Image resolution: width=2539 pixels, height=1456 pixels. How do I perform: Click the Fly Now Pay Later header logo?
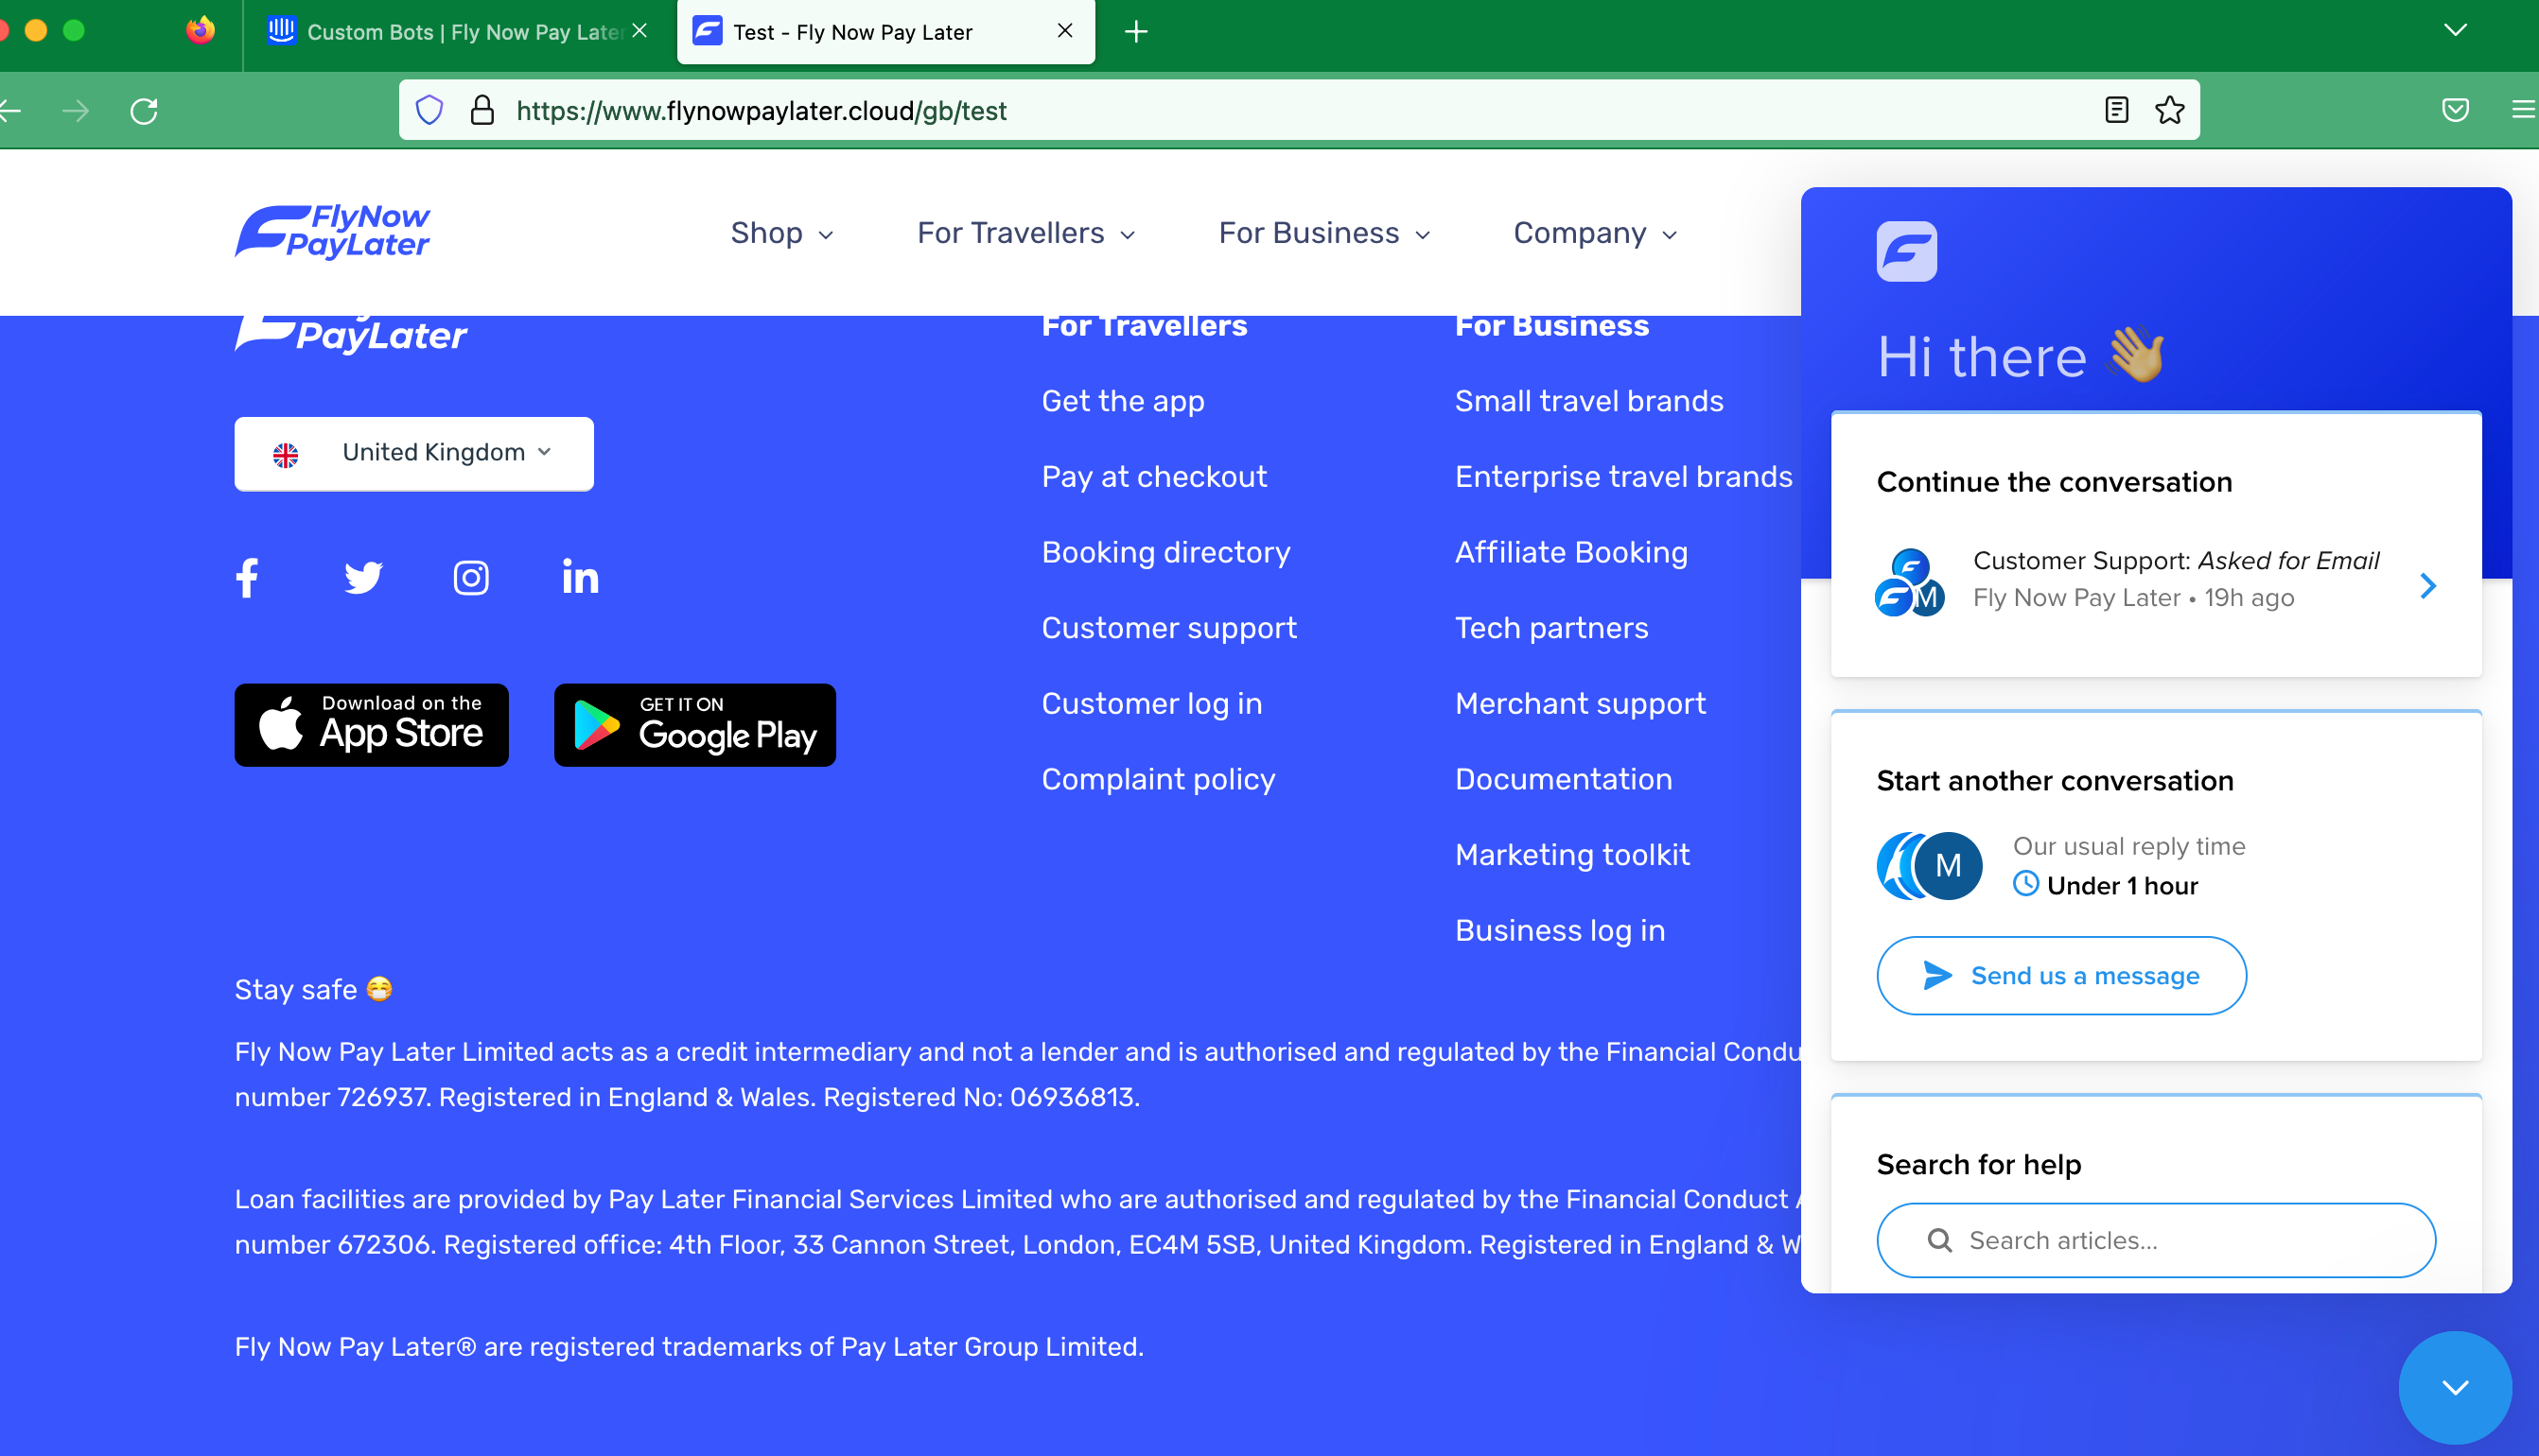(x=332, y=232)
